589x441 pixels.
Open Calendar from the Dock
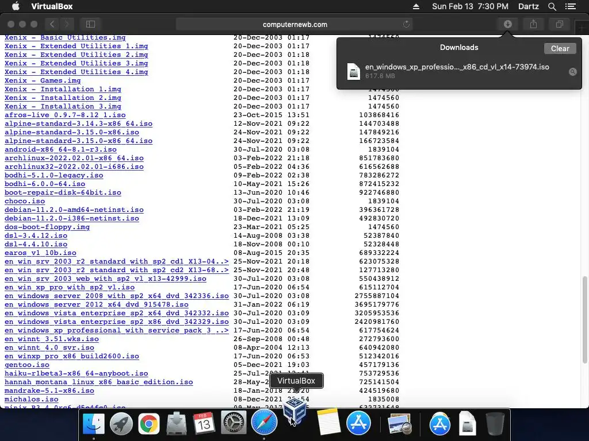coord(204,424)
